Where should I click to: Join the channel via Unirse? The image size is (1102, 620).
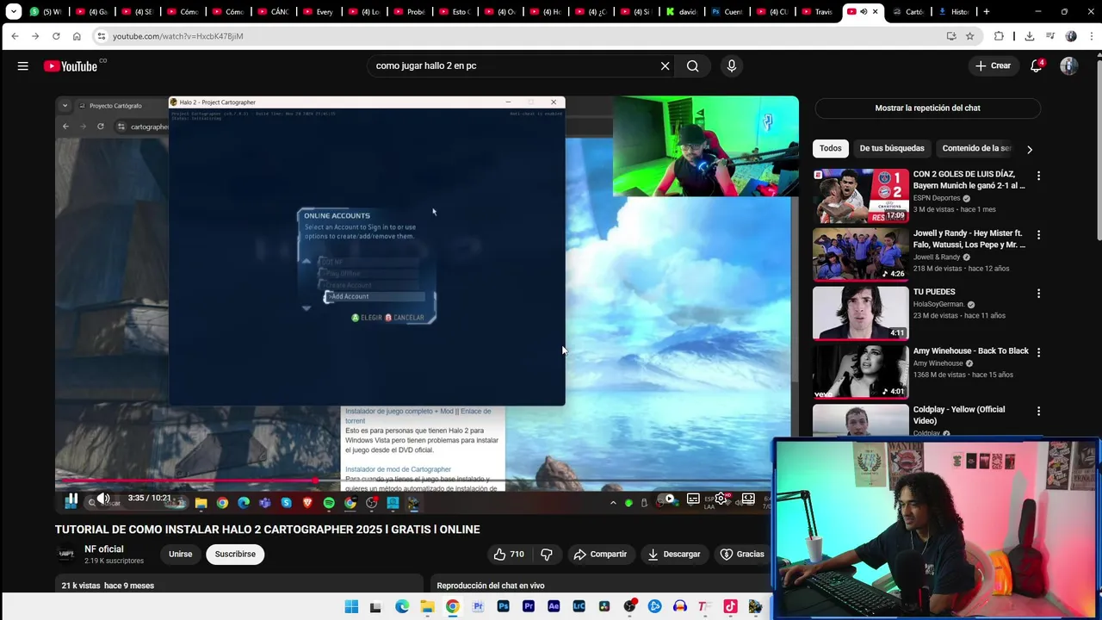(181, 555)
